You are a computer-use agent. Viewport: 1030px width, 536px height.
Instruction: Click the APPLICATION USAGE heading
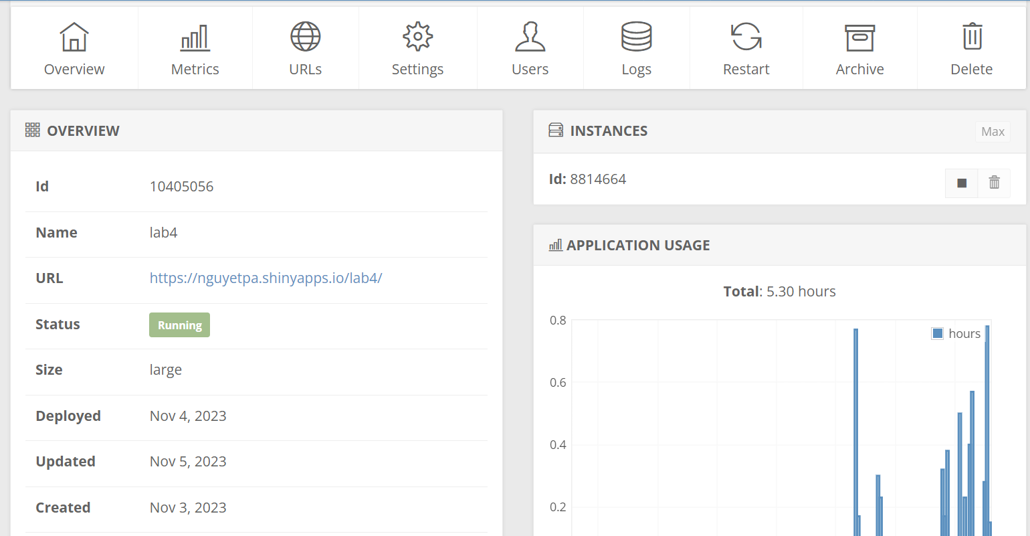(x=638, y=246)
